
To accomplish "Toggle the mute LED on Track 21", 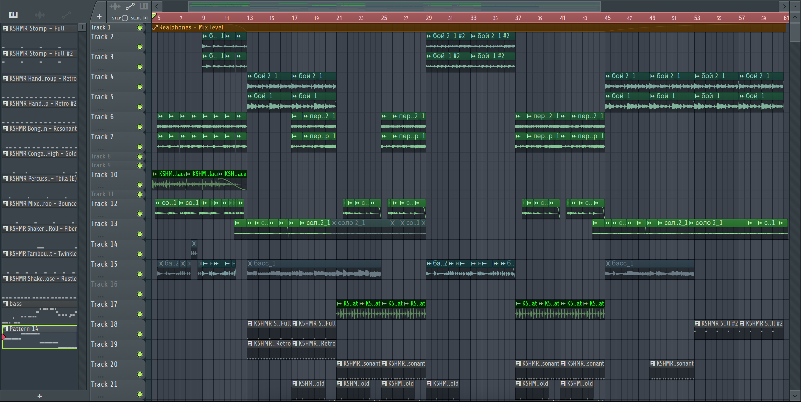I will click(x=140, y=394).
